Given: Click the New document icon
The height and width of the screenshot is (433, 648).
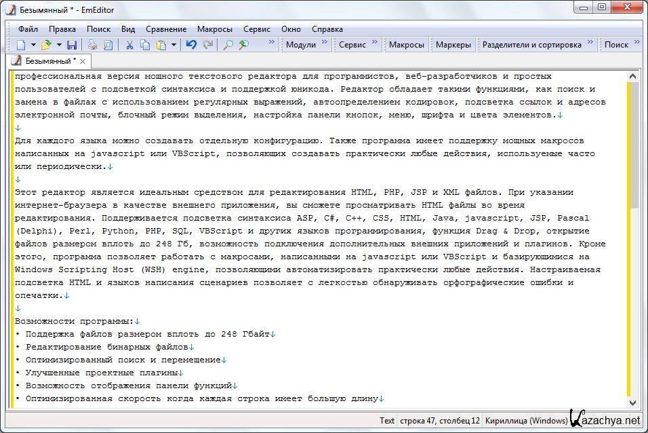Looking at the screenshot, I should [21, 45].
